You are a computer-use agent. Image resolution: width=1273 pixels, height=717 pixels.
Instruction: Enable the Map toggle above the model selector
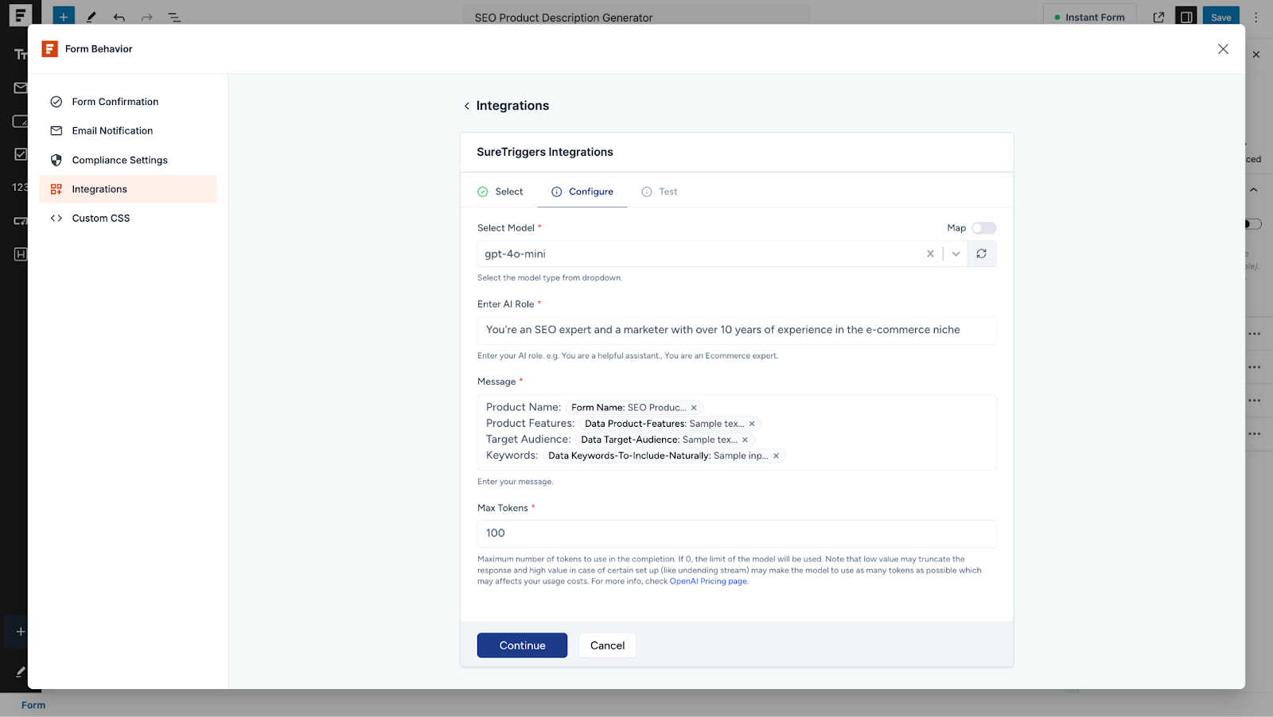click(983, 227)
